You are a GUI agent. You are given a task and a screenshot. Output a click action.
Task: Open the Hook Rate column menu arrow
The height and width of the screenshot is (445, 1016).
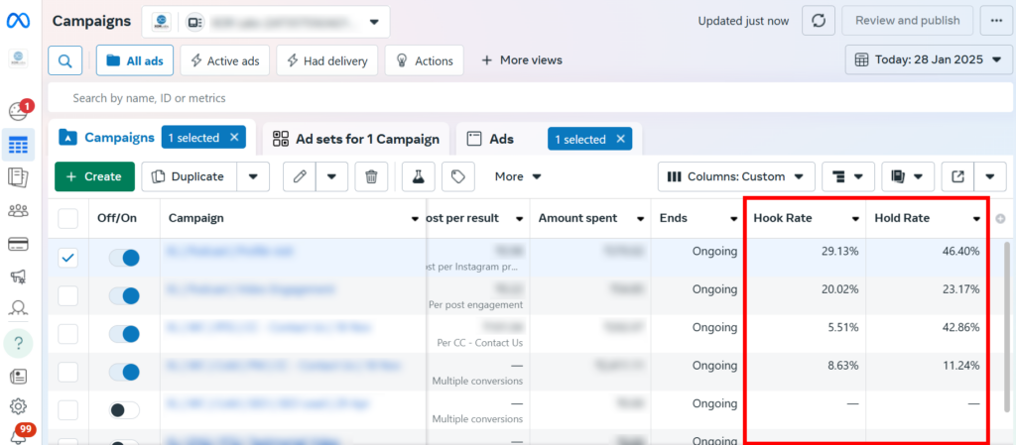coord(855,219)
